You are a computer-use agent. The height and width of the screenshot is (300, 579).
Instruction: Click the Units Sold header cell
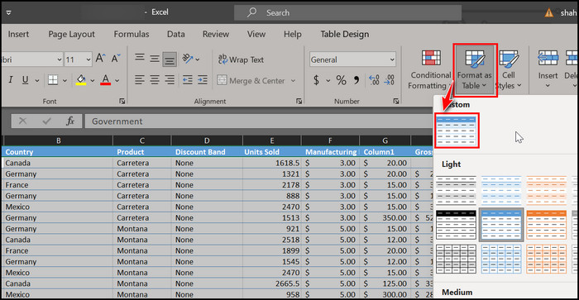click(x=272, y=152)
